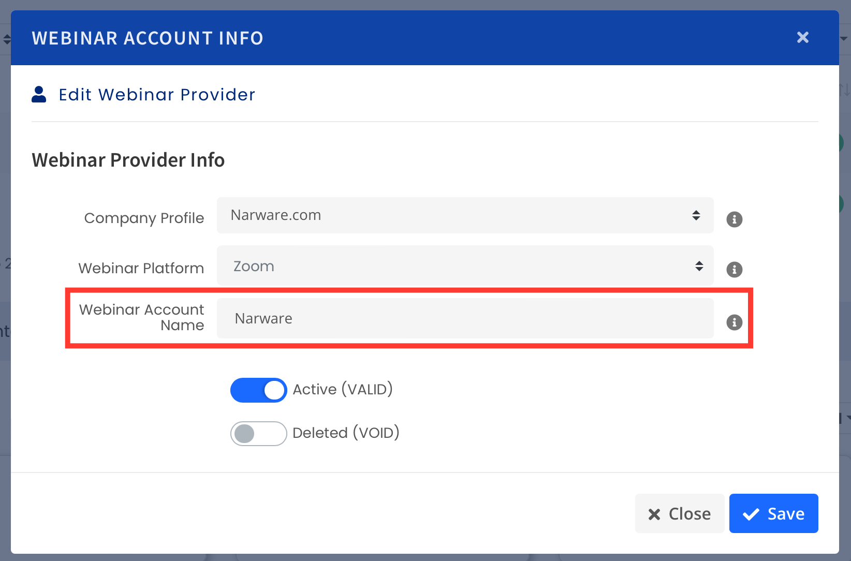Open the Webinar Platform dropdown
Image resolution: width=851 pixels, height=561 pixels.
click(x=465, y=266)
